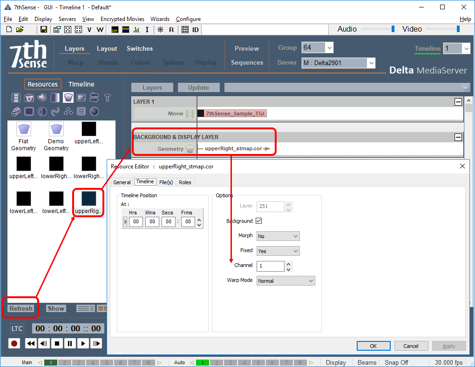Viewport: 475px width, 367px height.
Task: Switch to General tab in Resource Editor
Action: [122, 182]
